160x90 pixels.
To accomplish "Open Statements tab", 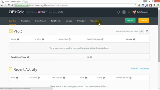I will [95, 21].
